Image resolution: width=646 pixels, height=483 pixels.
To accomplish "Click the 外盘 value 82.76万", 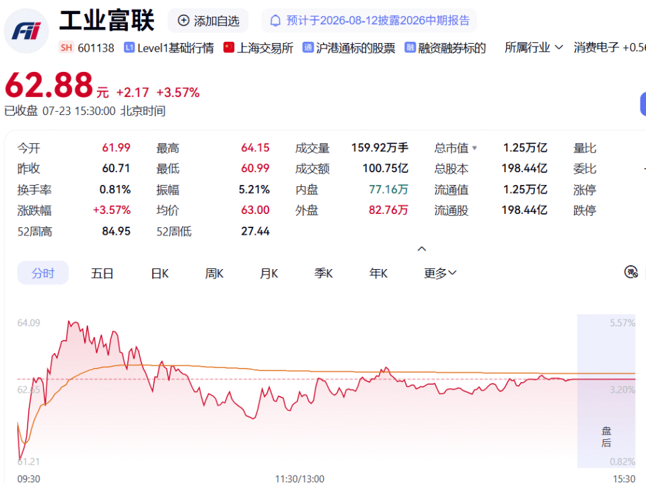I will pyautogui.click(x=388, y=210).
